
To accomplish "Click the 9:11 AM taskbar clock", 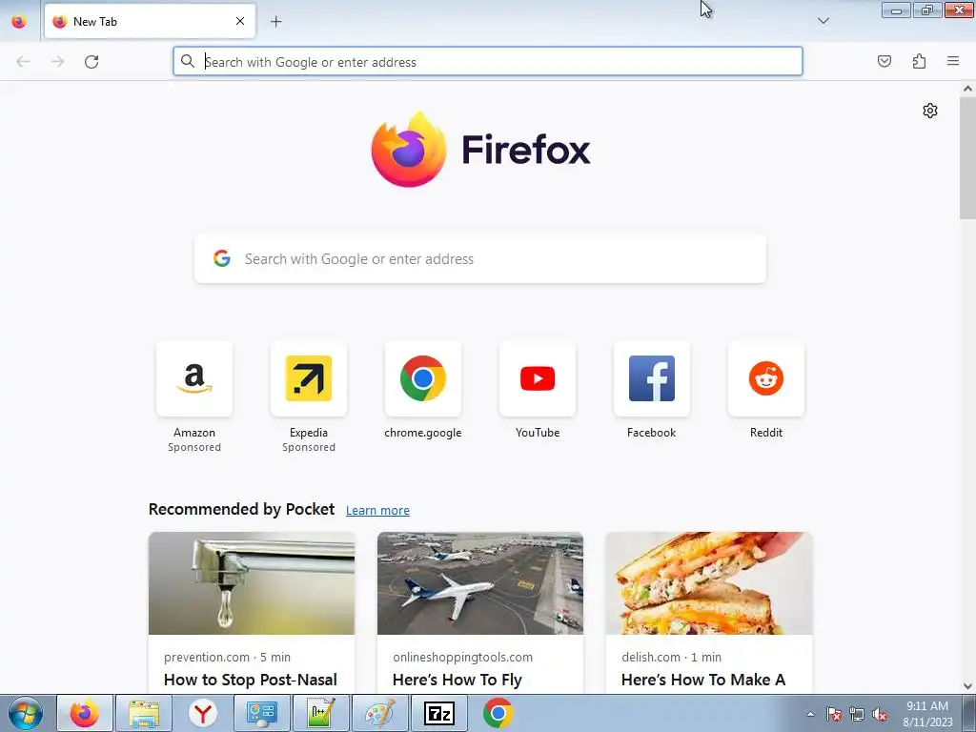I will click(927, 714).
